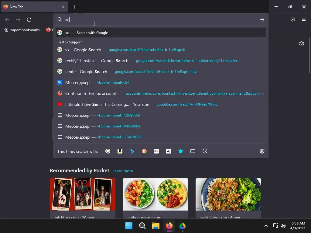Open Мессенджер sel=608024868 suggestion
The image size is (311, 233).
click(161, 126)
